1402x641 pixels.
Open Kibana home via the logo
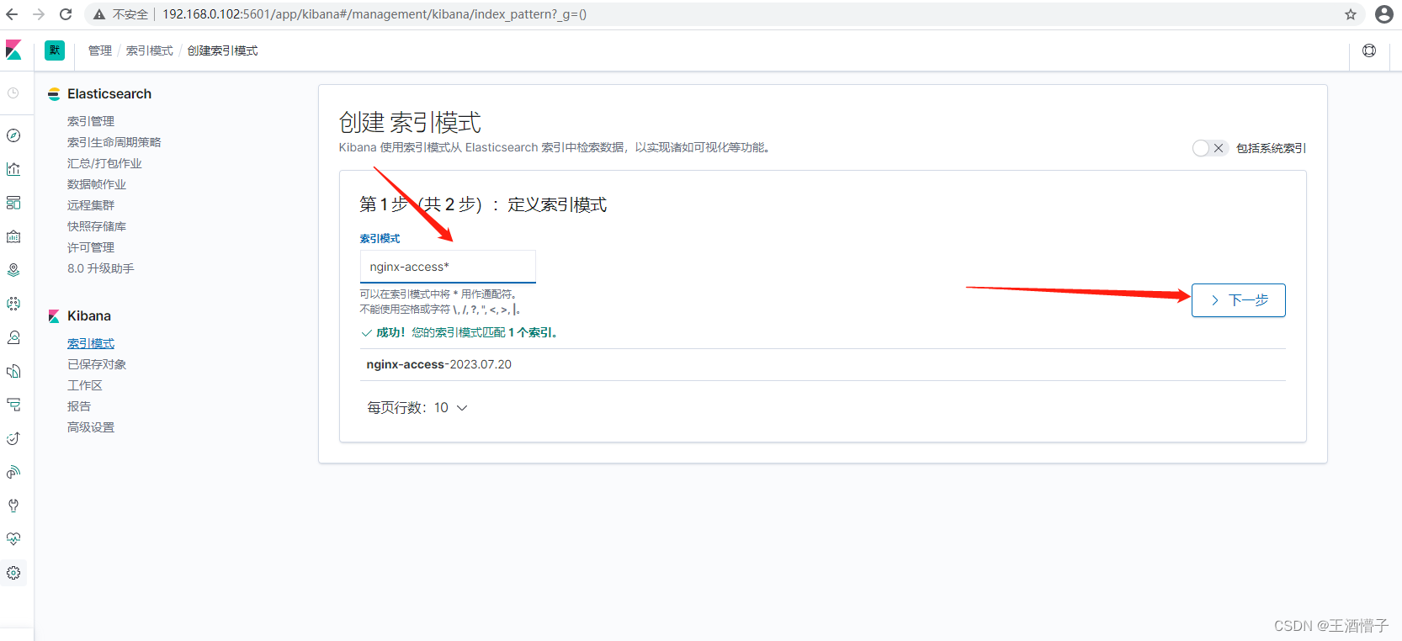click(13, 50)
